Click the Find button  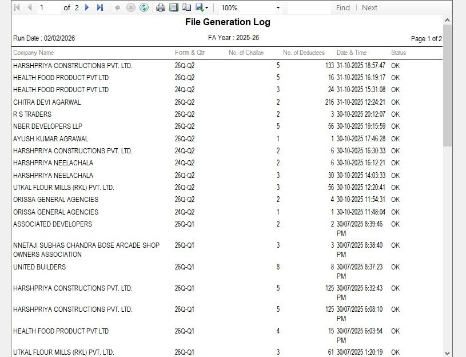[x=342, y=7]
